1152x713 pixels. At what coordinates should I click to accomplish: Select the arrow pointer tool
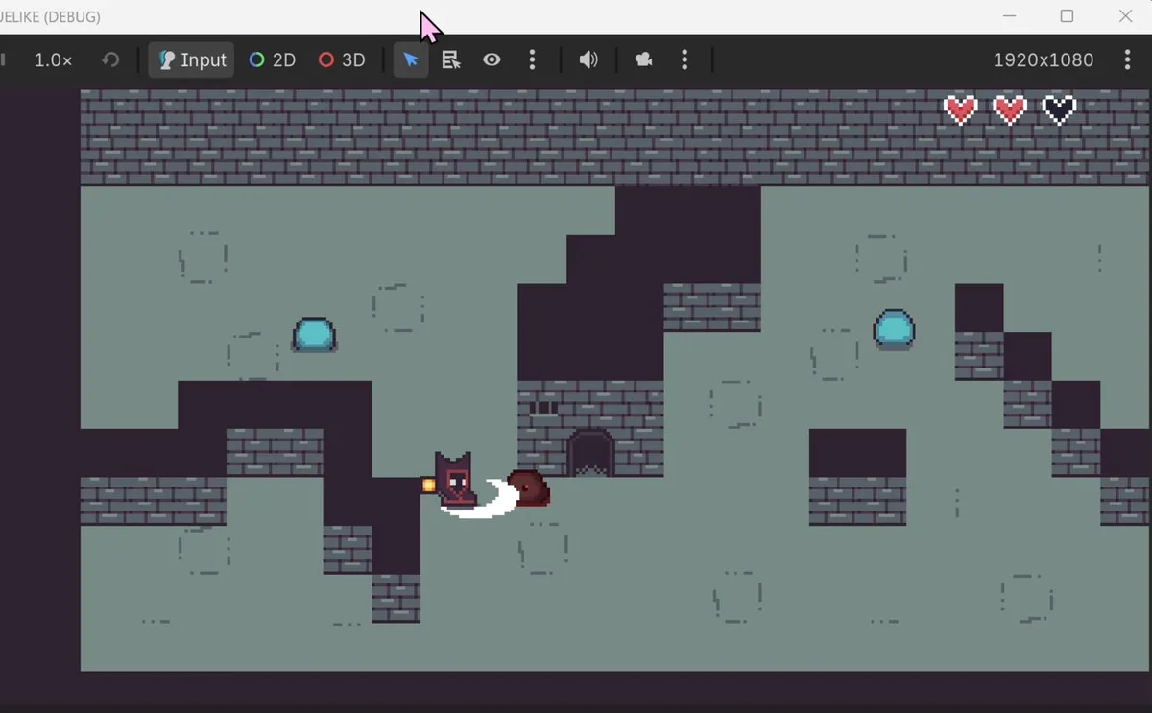click(411, 59)
